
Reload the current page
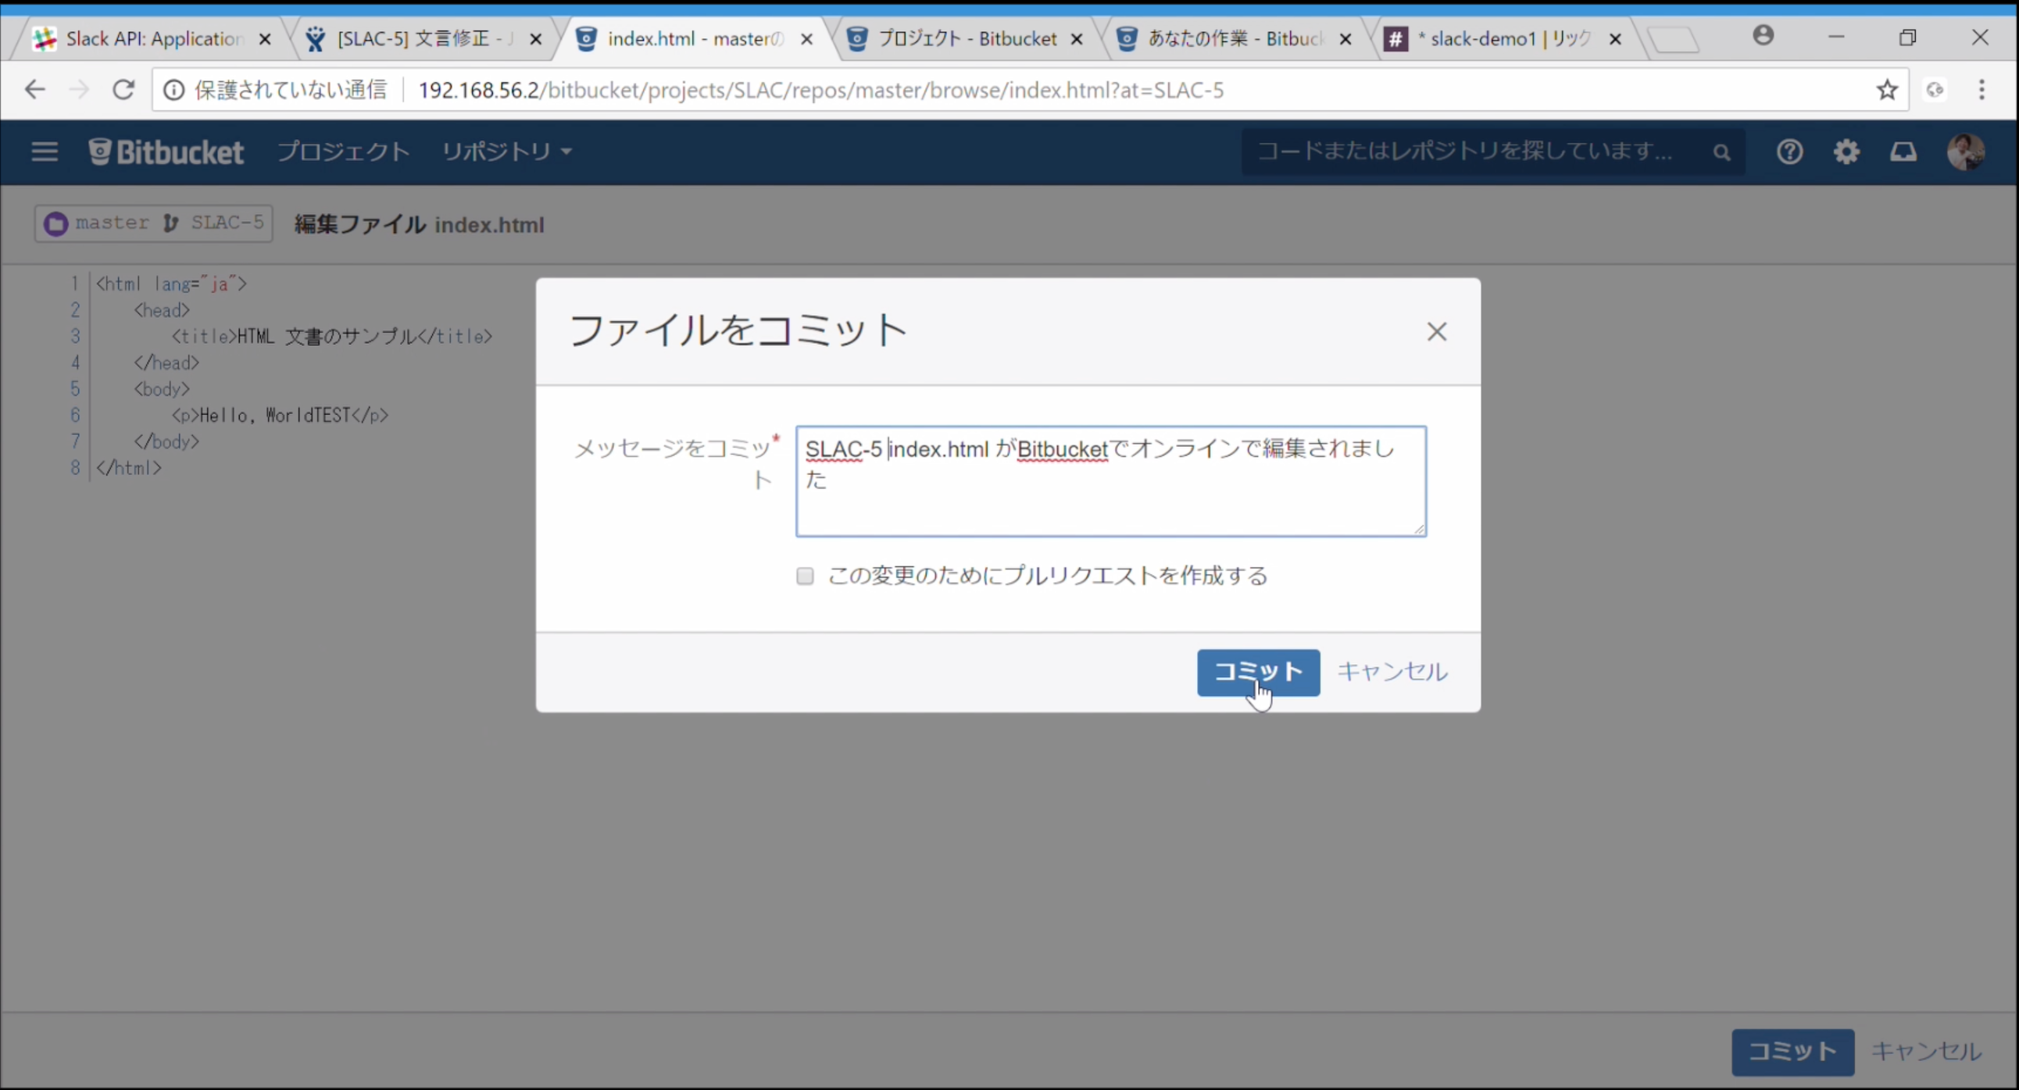123,90
